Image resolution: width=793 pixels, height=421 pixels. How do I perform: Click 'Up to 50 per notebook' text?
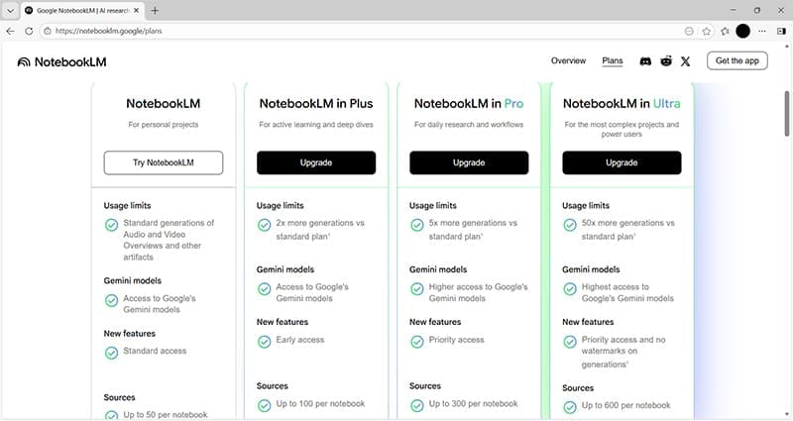[x=166, y=414]
